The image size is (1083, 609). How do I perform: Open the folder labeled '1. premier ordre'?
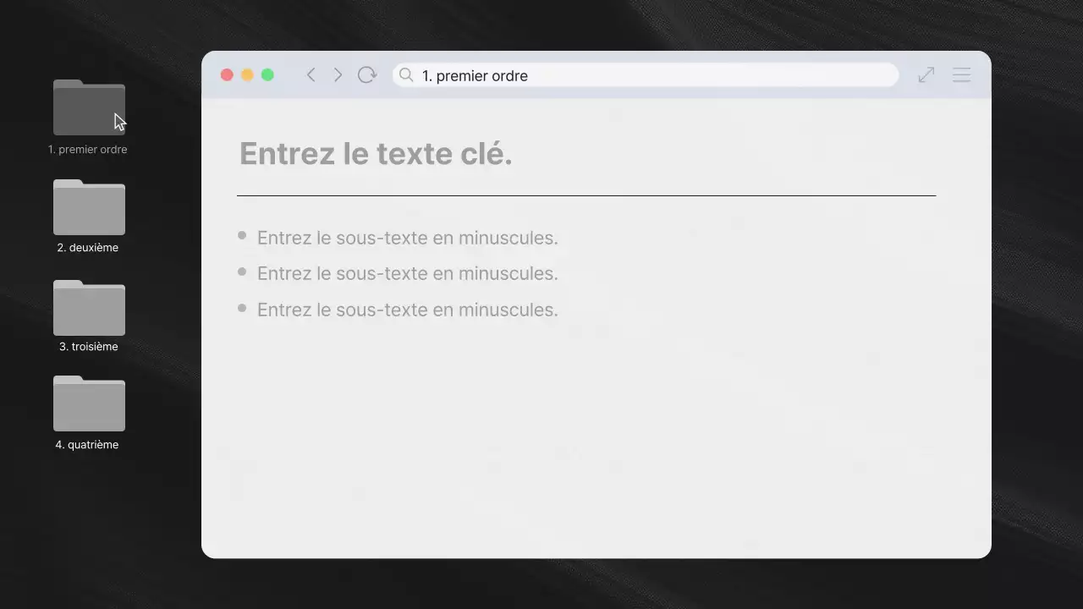pyautogui.click(x=88, y=107)
